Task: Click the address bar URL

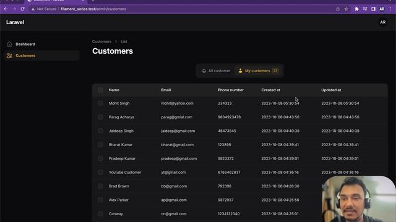Action: pos(93,9)
